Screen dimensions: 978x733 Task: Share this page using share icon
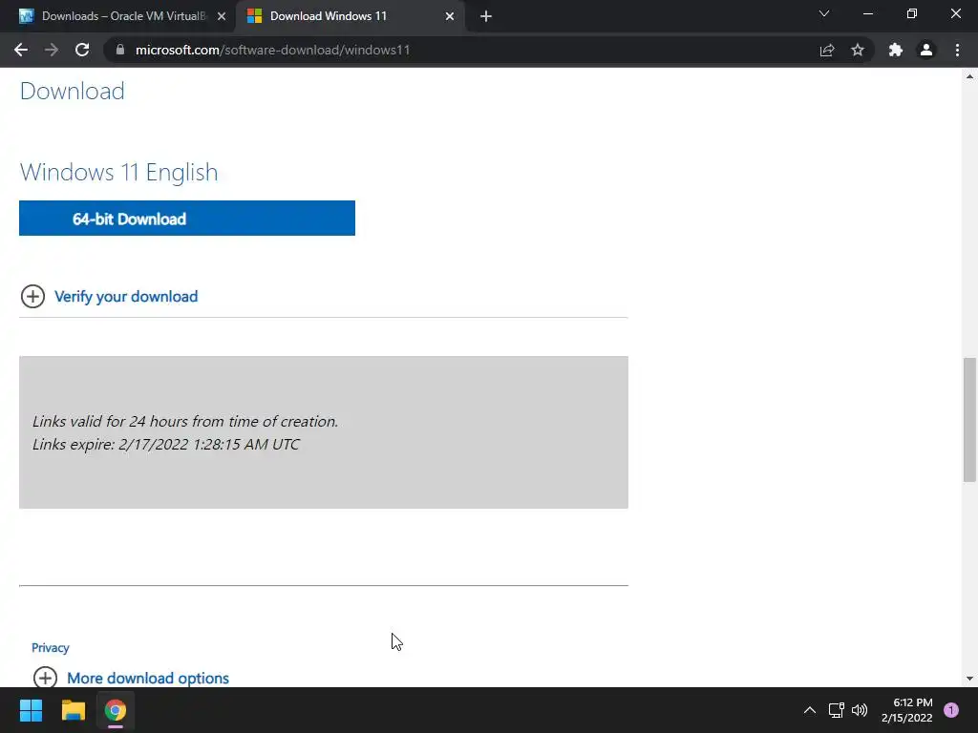(x=827, y=50)
